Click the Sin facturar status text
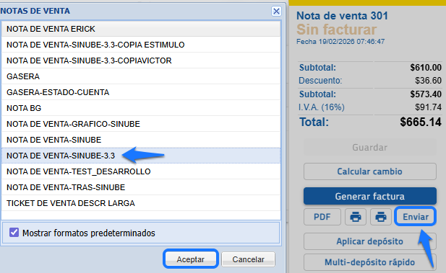The width and height of the screenshot is (446, 273). click(x=337, y=30)
